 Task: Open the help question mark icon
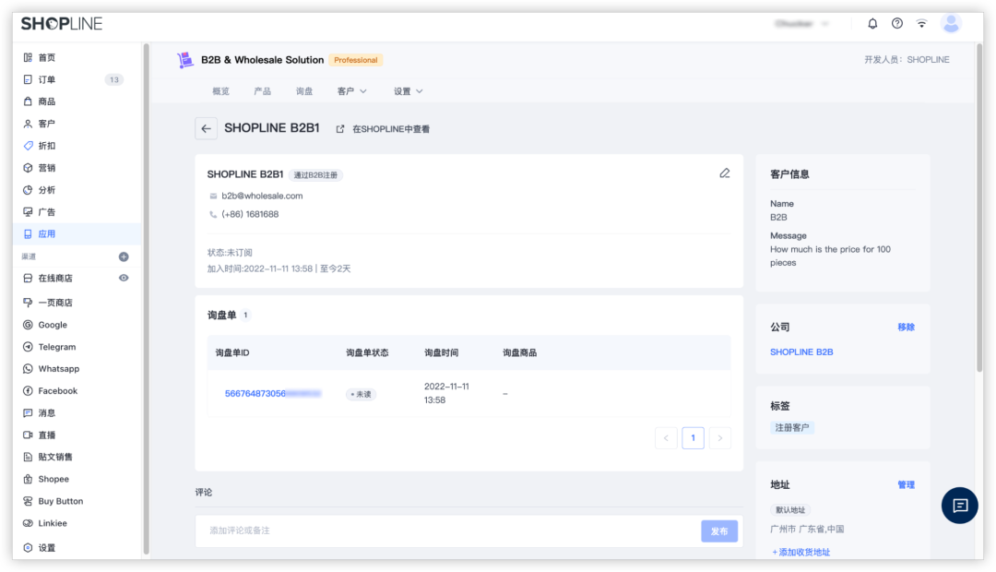[897, 23]
